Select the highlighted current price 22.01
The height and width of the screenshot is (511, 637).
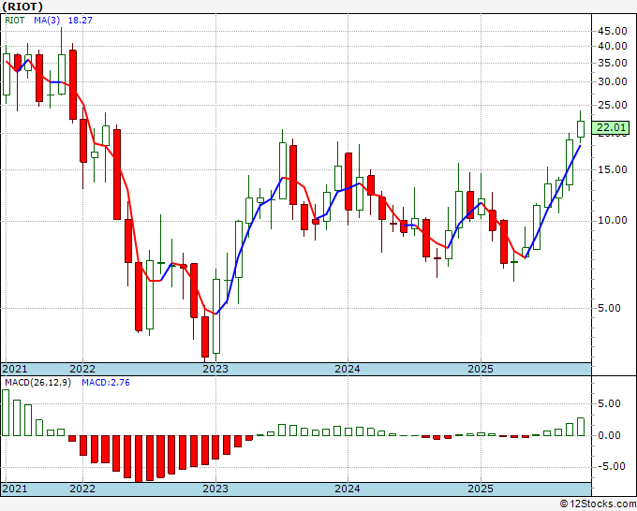point(611,127)
